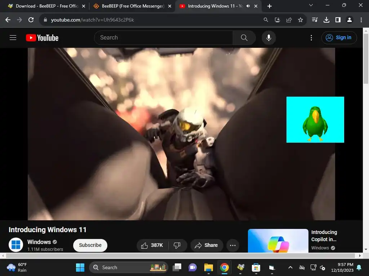Open Task View on taskbar
This screenshot has width=369, height=276.
[x=177, y=267]
